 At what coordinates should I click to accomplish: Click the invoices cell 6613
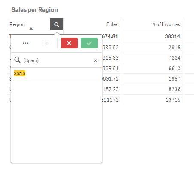click(174, 69)
